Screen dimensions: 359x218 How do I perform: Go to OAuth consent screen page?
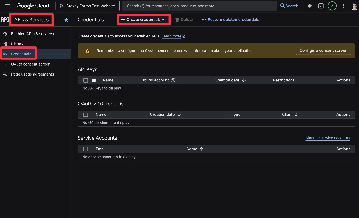click(x=30, y=64)
